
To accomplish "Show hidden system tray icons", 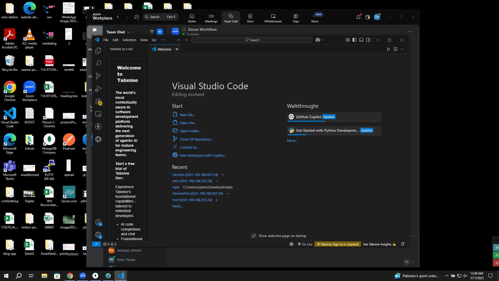I will (447, 276).
